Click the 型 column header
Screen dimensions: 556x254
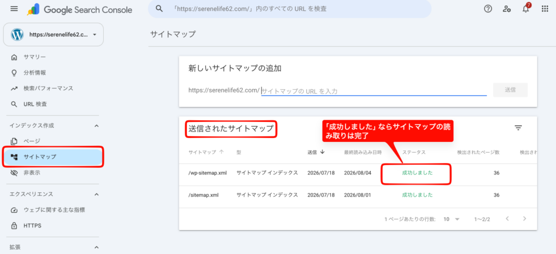coord(239,153)
